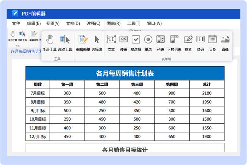
Task: Open the 表单(R) menu tab
Action: click(114, 23)
